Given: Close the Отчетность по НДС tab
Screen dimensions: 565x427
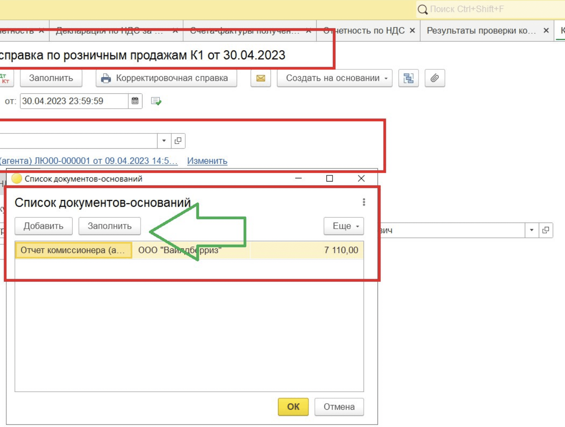Looking at the screenshot, I should click(412, 31).
